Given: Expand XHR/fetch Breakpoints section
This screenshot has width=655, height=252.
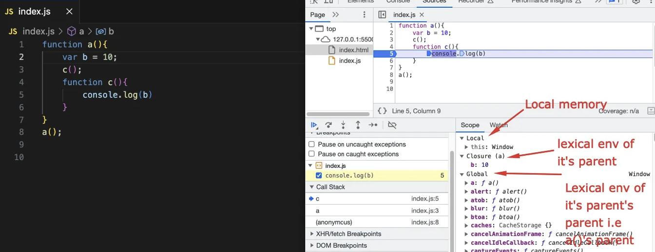Looking at the screenshot, I should (x=312, y=234).
